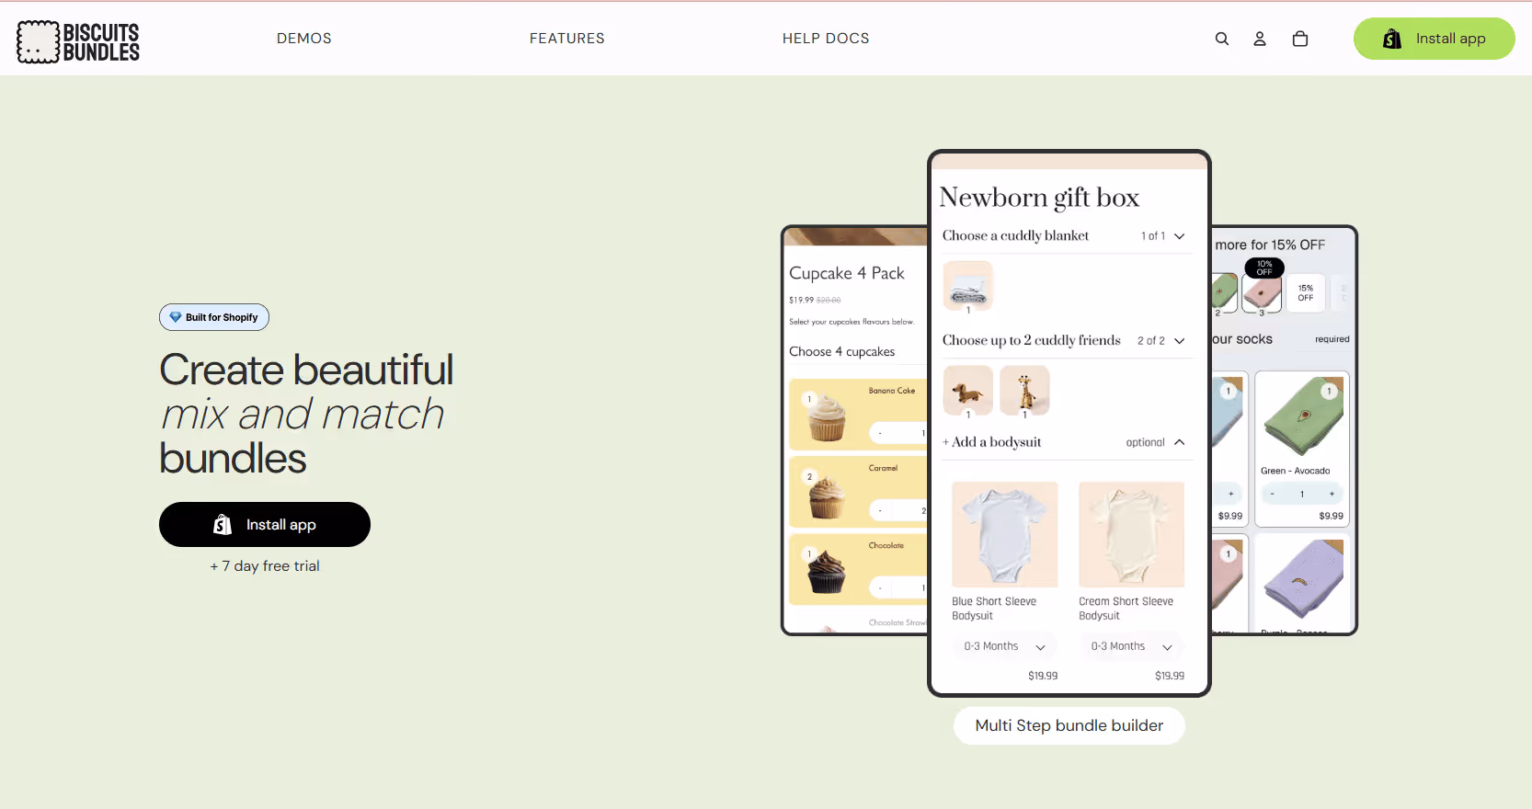Click the Built for Shopify badge

tap(214, 317)
